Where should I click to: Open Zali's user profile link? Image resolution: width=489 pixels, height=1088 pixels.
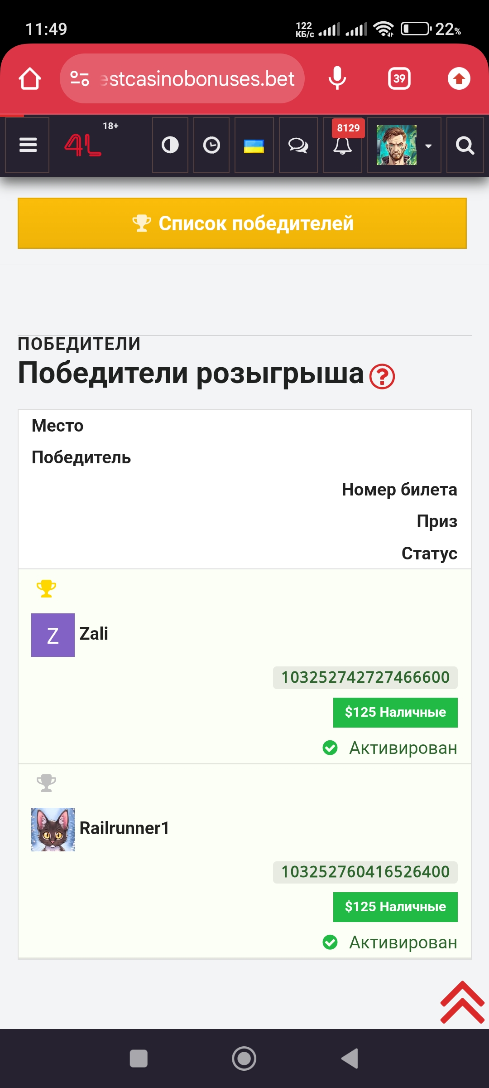click(x=94, y=634)
